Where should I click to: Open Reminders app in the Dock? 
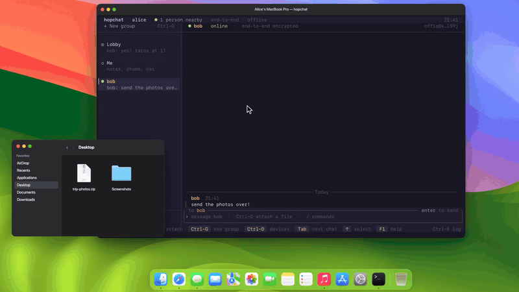[x=306, y=279]
